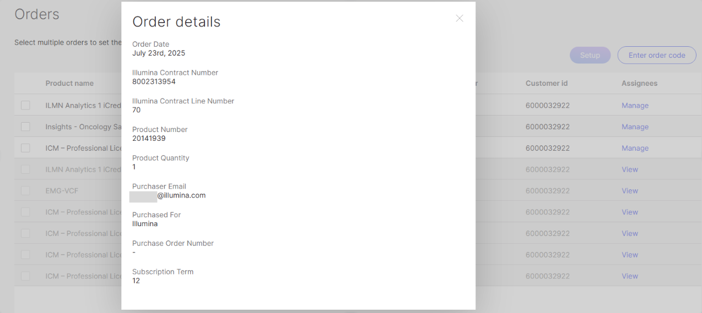Click the Assignees column header
Viewport: 702px width, 313px height.
pos(639,84)
